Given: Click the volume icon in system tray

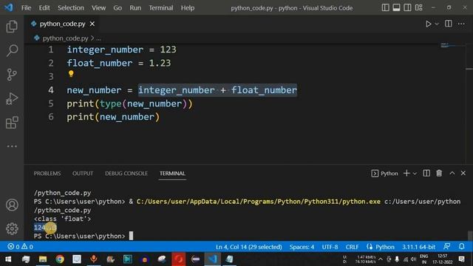Looking at the screenshot, I should pos(413,259).
